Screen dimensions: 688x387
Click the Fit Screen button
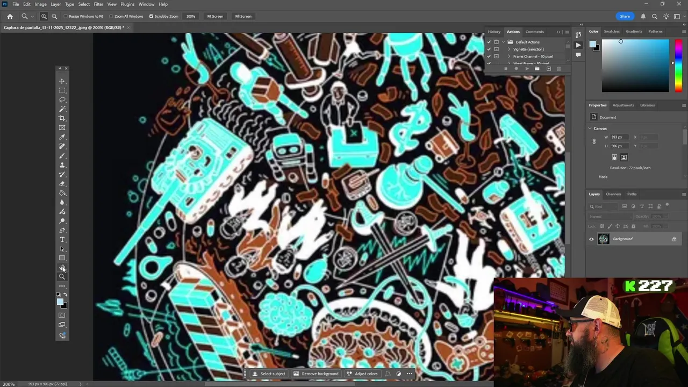[215, 16]
